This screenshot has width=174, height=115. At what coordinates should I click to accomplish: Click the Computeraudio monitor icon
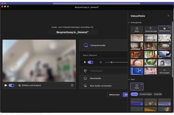[x=86, y=45]
